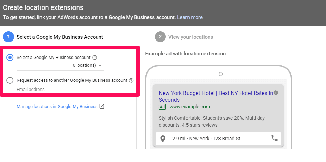
Task: Click the map pin location icon
Action: coord(163,139)
